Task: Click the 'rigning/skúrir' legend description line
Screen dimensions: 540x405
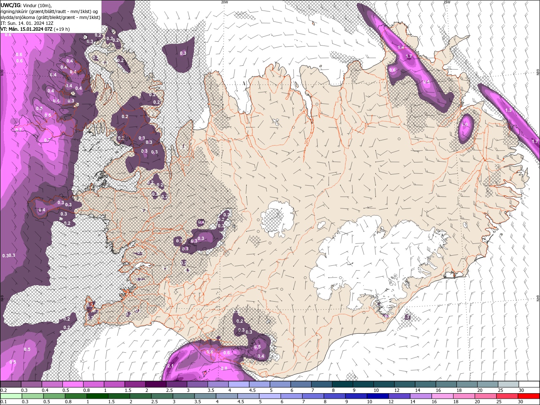Action: coord(50,11)
